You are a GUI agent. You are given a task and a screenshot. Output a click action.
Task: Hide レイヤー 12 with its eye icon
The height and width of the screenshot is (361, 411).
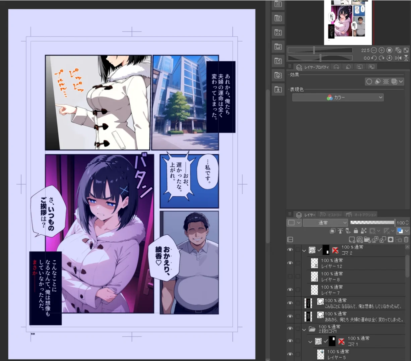pyautogui.click(x=290, y=263)
